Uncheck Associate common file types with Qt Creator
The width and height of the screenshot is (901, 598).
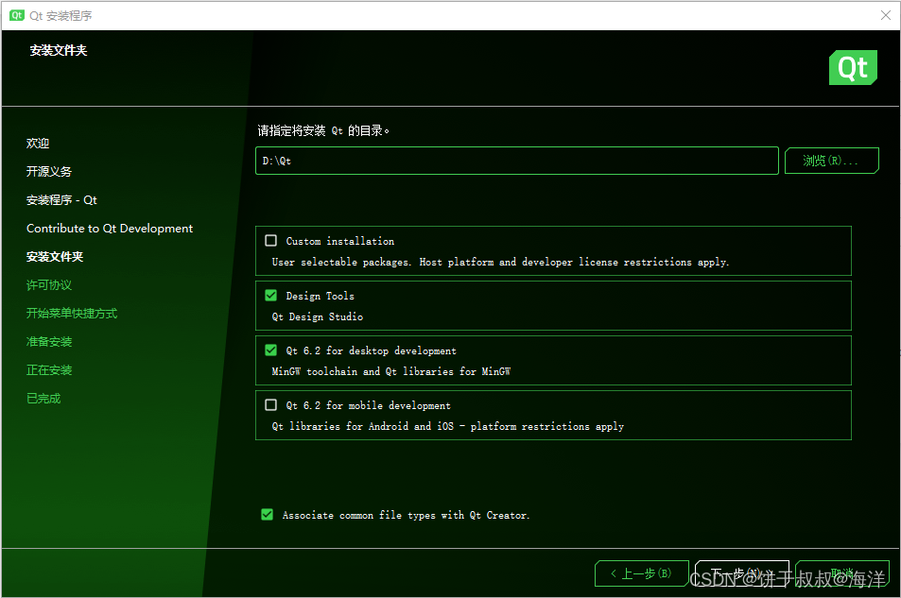tap(267, 515)
